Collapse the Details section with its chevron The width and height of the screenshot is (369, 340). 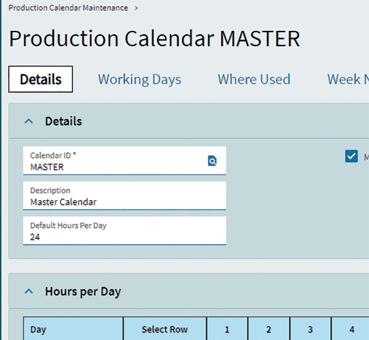click(28, 121)
